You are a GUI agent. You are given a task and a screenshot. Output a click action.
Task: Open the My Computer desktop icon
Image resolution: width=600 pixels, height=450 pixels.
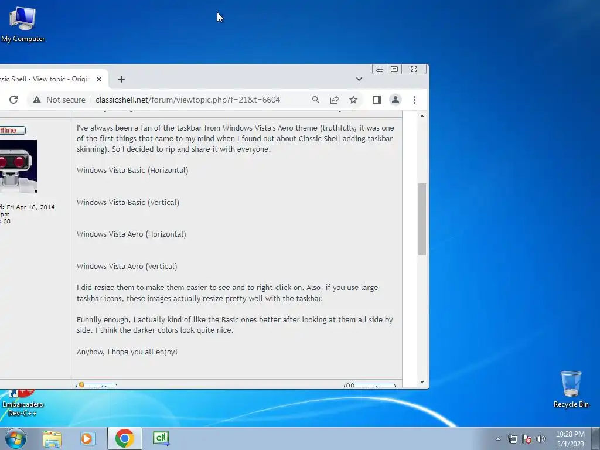pyautogui.click(x=23, y=23)
